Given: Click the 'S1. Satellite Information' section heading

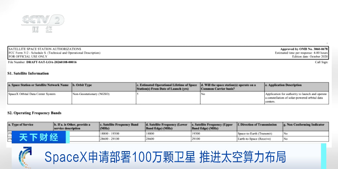Looking at the screenshot, I should (28, 74).
